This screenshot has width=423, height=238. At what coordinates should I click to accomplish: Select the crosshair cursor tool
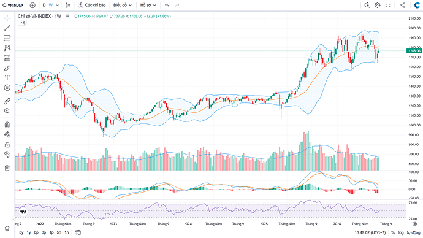[7, 18]
